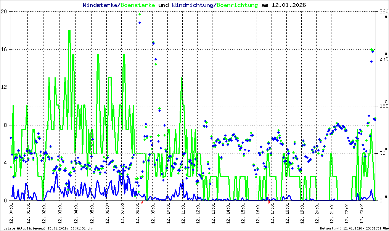Click the time label "12. 03:01"
389x231 pixels.
click(x=59, y=213)
